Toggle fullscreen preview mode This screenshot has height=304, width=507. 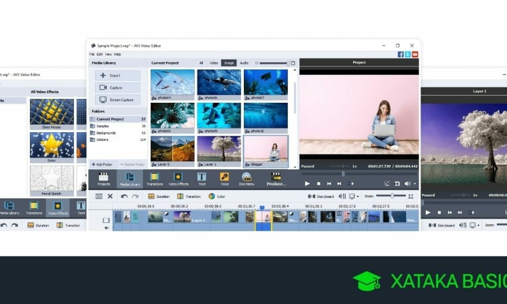387,183
